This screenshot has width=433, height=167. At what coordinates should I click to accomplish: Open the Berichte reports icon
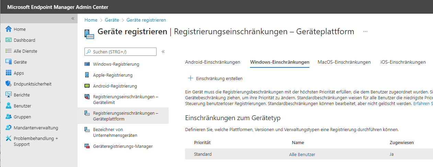tap(9, 95)
